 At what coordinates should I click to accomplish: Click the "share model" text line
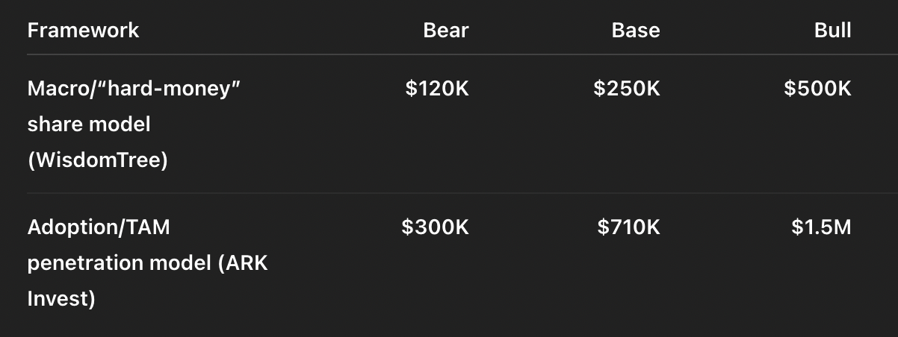(89, 125)
